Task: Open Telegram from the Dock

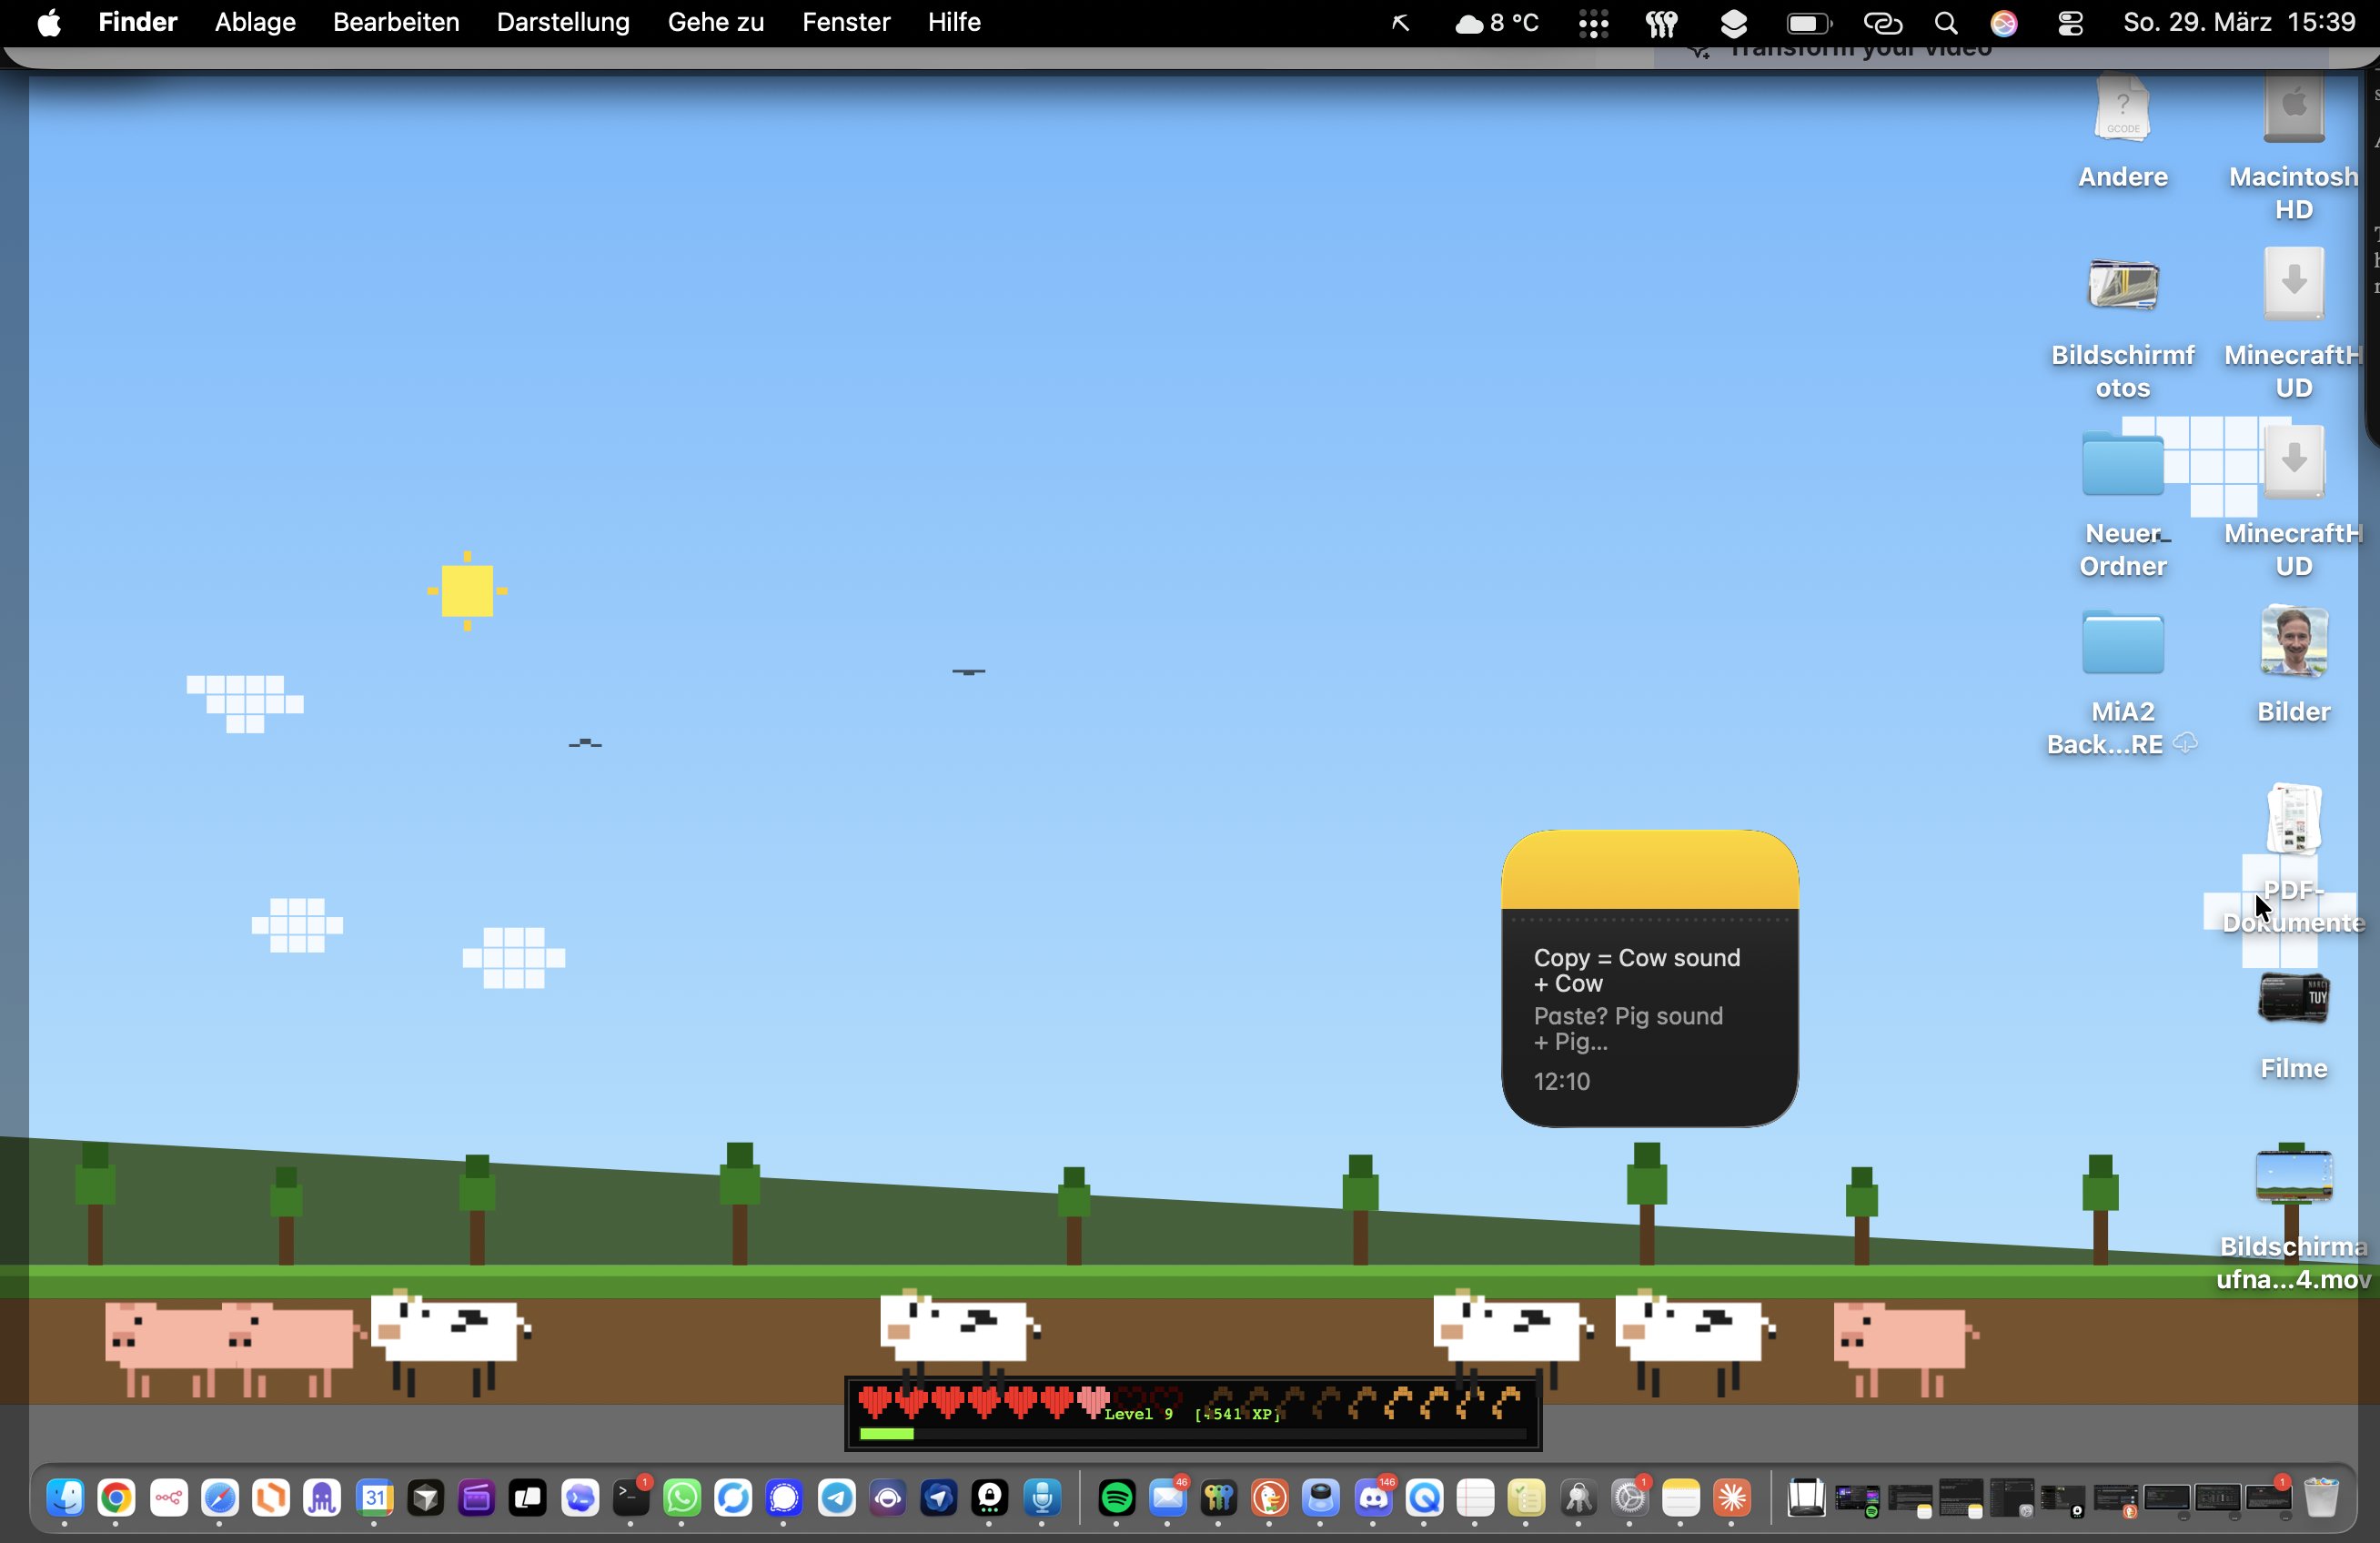Action: [837, 1498]
